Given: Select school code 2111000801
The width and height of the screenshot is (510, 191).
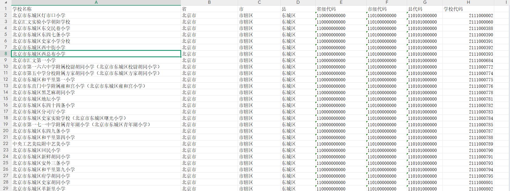Looking at the screenshot, I should (x=481, y=182).
